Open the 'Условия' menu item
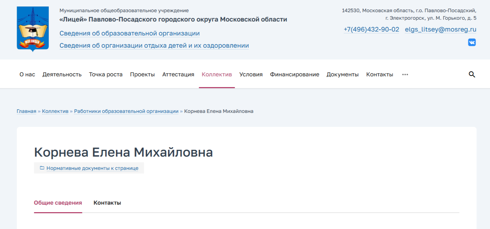This screenshot has height=229, width=490. click(x=251, y=75)
